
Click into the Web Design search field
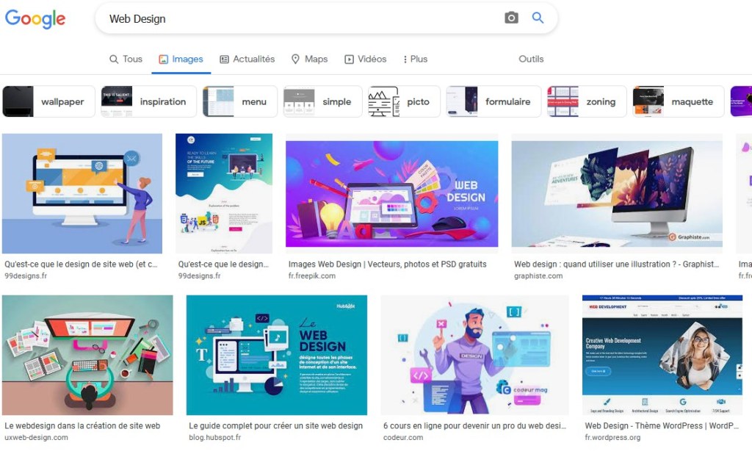click(294, 19)
